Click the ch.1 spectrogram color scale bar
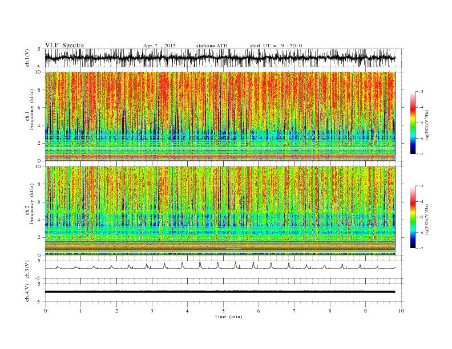Viewport: 452px width, 349px height. point(413,123)
